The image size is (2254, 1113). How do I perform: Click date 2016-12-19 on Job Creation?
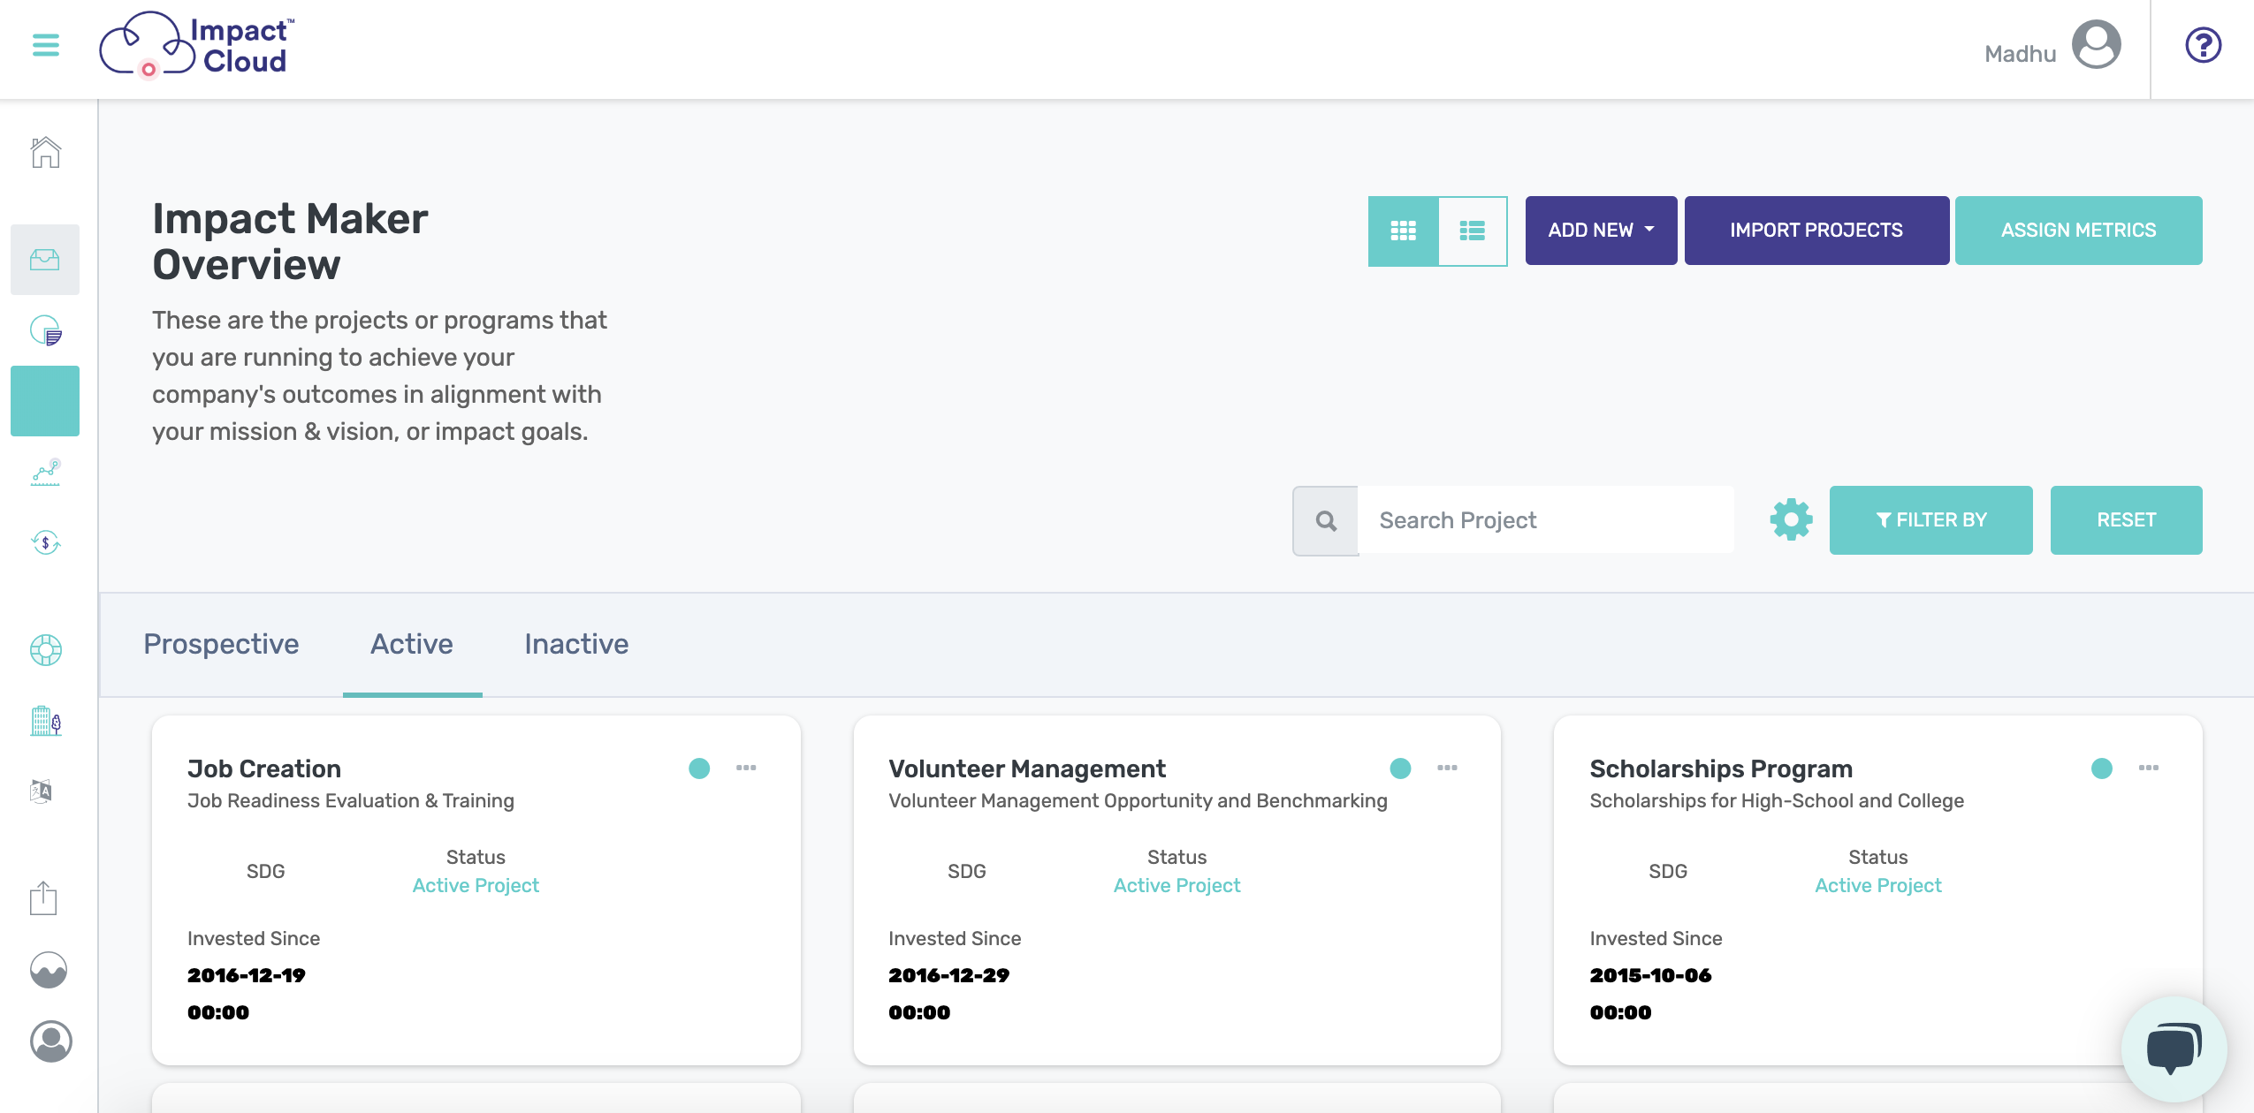click(x=247, y=975)
